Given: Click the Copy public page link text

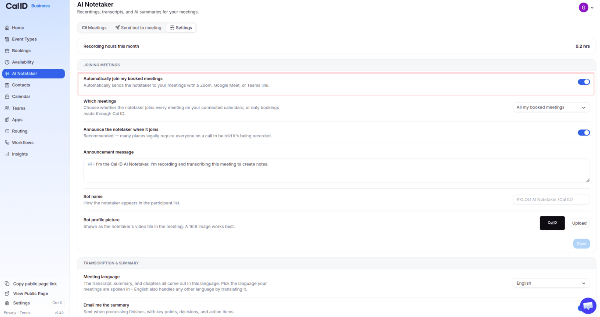Looking at the screenshot, I should click(x=35, y=284).
